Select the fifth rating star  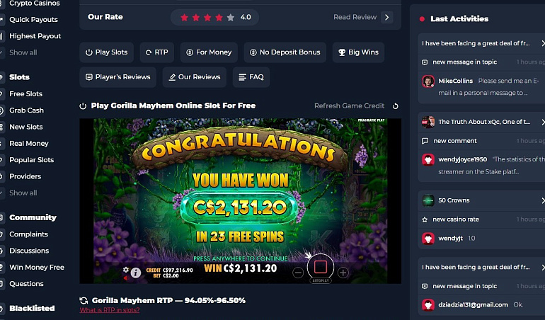(x=231, y=18)
